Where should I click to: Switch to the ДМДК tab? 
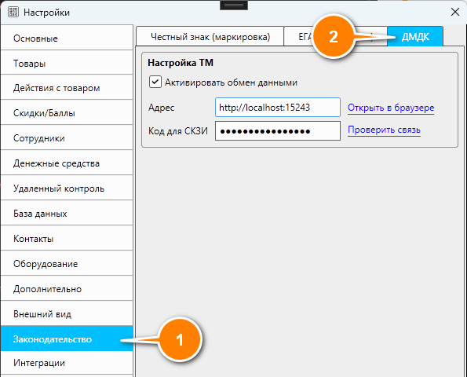(415, 37)
